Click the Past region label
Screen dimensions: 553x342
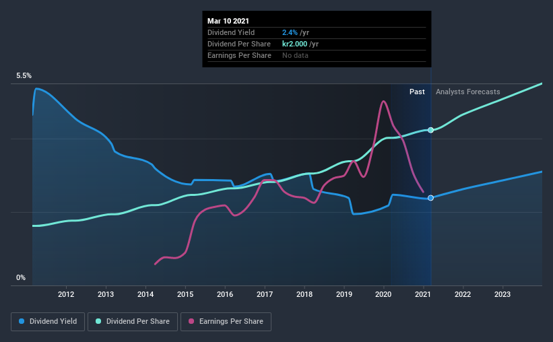click(x=417, y=92)
